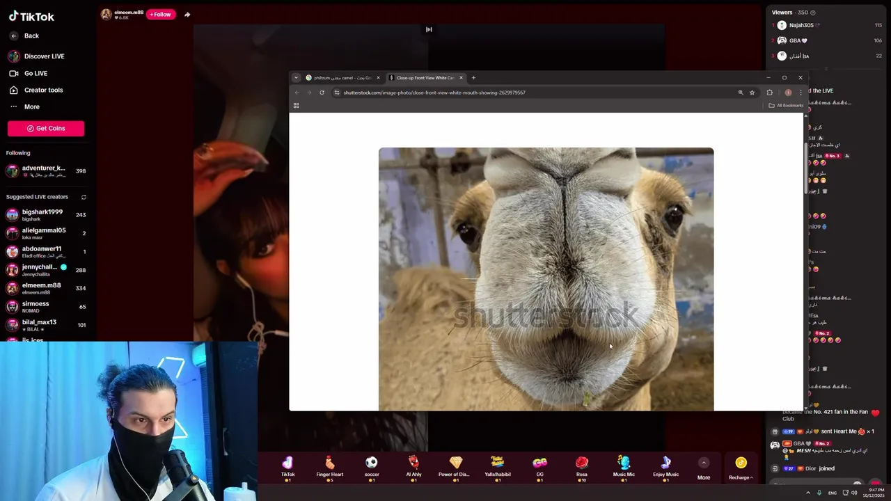Send the TikTok gift
Viewport: 891px width, 501px height.
[x=287, y=468]
